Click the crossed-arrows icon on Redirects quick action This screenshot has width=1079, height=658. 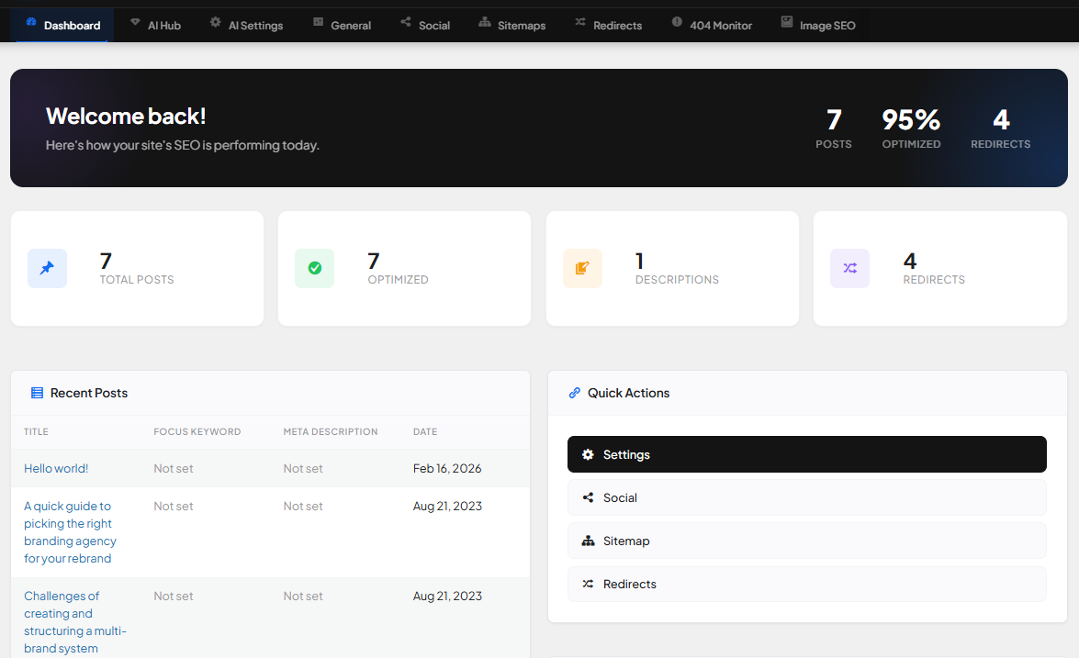click(587, 584)
